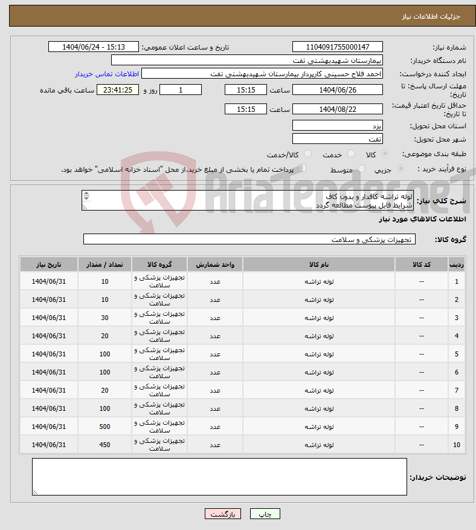
Task: Click the گروه کالا field
Action: [x=249, y=239]
